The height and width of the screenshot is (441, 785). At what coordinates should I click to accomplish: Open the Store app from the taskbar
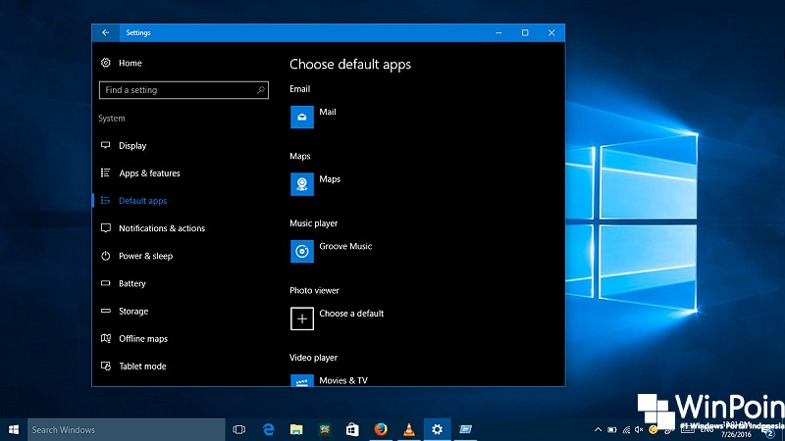352,429
